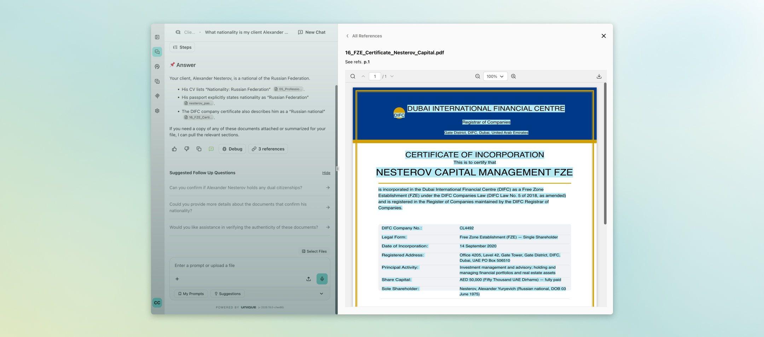Click the upload file icon in prompt box
Viewport: 764px width, 337px height.
(x=308, y=279)
